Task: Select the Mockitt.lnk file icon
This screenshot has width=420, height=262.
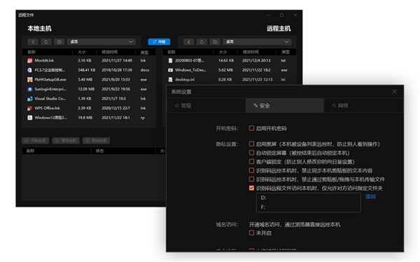Action: (x=29, y=61)
